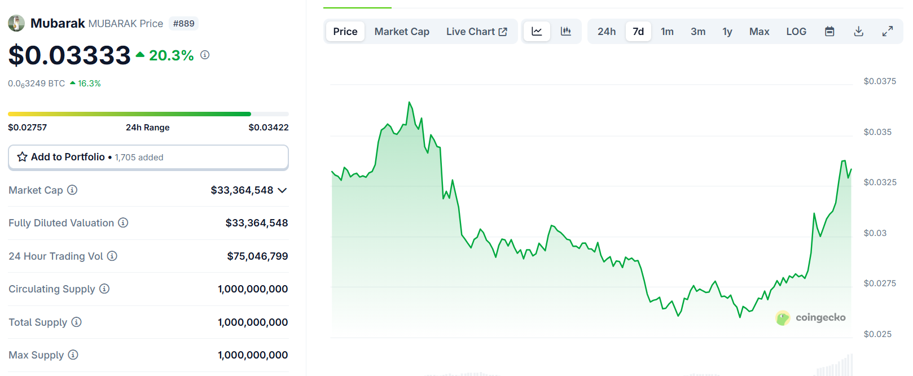913x376 pixels.
Task: Click the 24h range progress bar
Action: [x=148, y=114]
